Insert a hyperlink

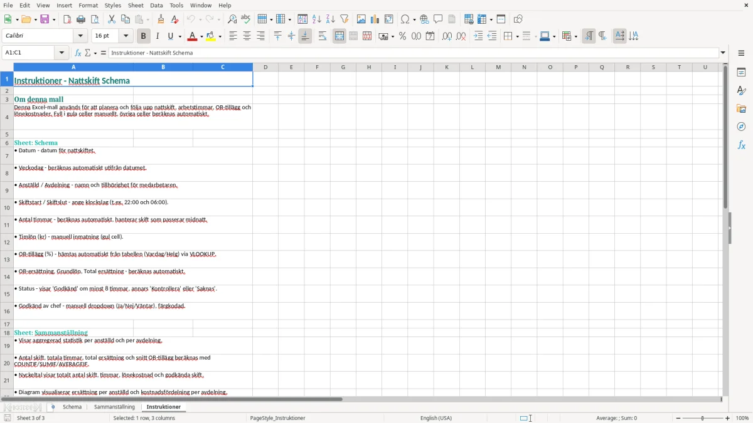click(x=424, y=19)
